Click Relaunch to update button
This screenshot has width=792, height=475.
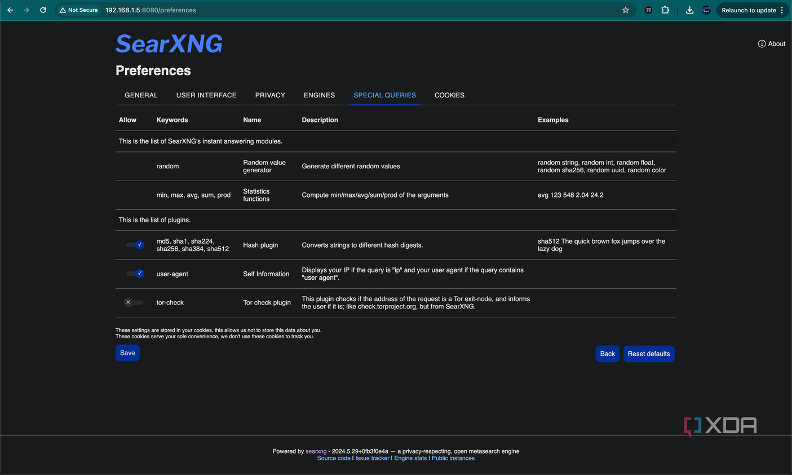coord(749,10)
